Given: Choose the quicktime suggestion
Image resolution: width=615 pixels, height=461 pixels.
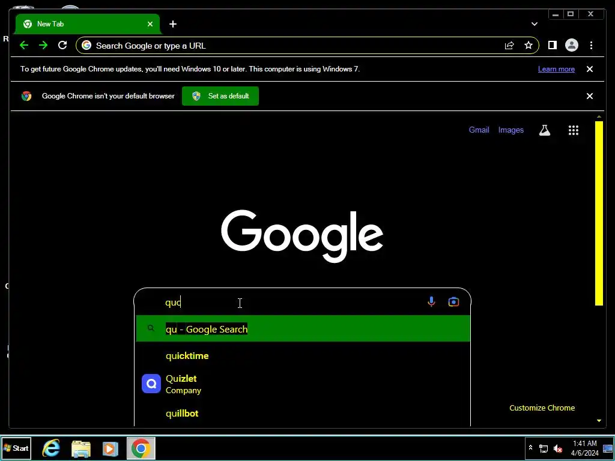Looking at the screenshot, I should point(303,356).
